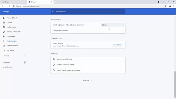The image size is (176, 99).
Task: Jump to On startup in sidebar
Action: [x=11, y=50]
